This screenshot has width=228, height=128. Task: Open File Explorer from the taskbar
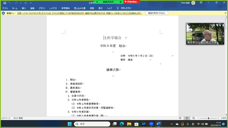[129, 124]
